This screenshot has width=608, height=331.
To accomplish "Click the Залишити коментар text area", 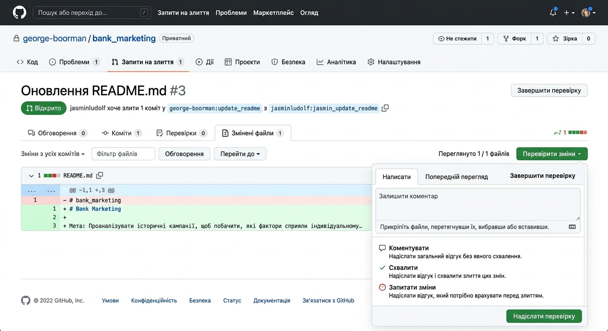I will [478, 204].
